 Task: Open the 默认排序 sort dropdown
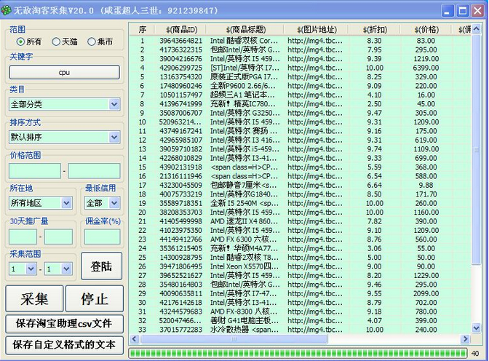point(114,137)
